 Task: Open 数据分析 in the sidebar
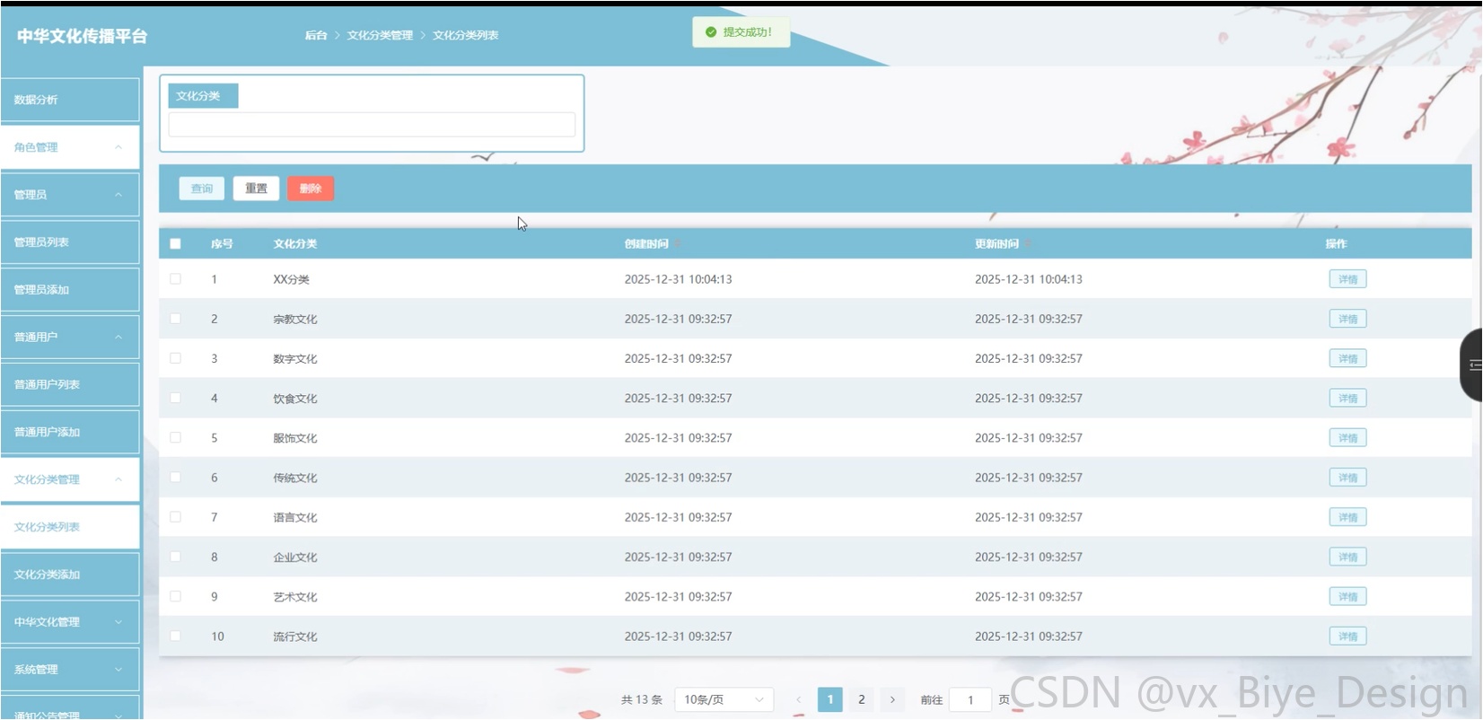[x=70, y=100]
